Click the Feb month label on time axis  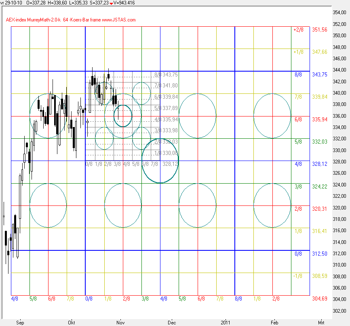pos(274,322)
